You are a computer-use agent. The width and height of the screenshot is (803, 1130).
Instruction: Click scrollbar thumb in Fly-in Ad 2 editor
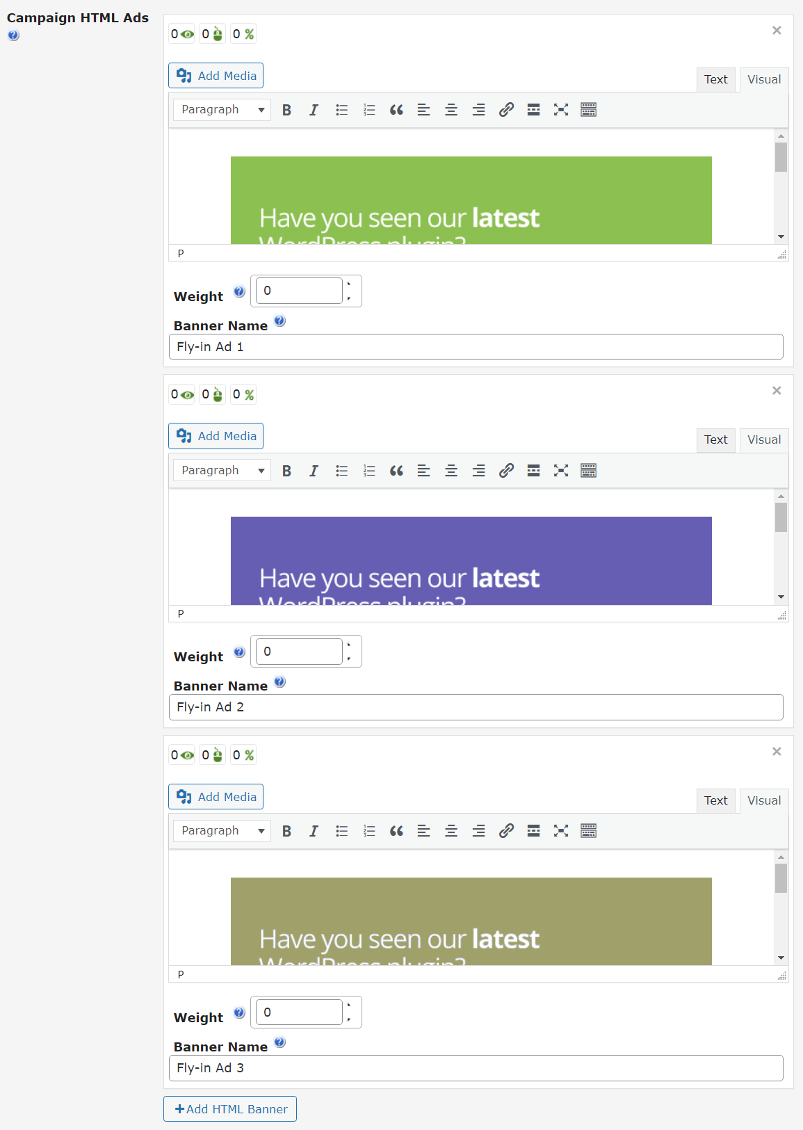tap(781, 517)
